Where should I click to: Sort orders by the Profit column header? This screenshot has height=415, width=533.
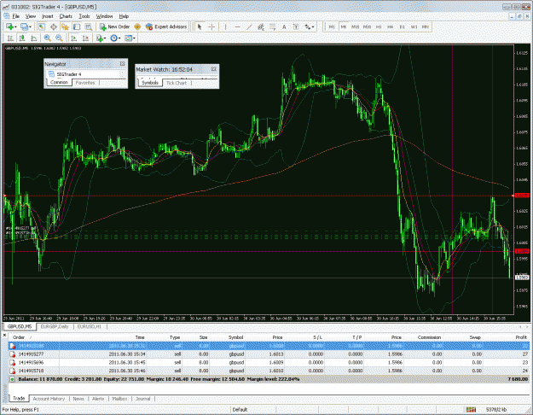[521, 337]
